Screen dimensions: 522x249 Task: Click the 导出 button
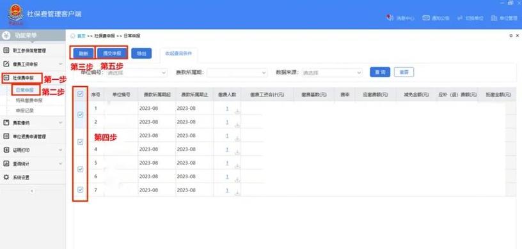click(141, 53)
